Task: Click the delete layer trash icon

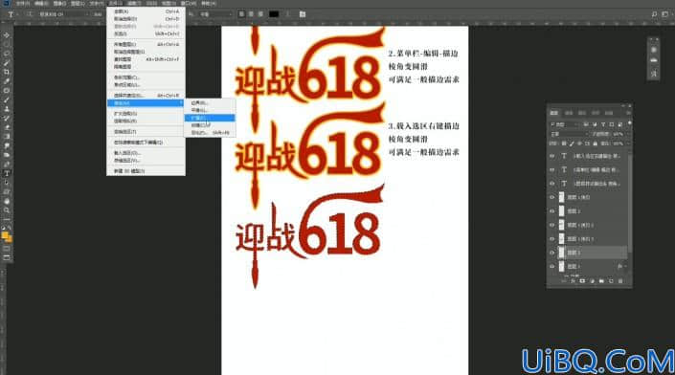Action: (620, 281)
